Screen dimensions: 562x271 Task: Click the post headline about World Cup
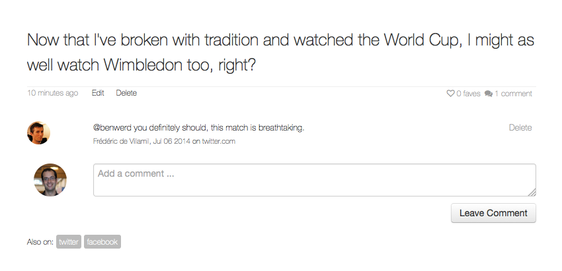tap(280, 52)
